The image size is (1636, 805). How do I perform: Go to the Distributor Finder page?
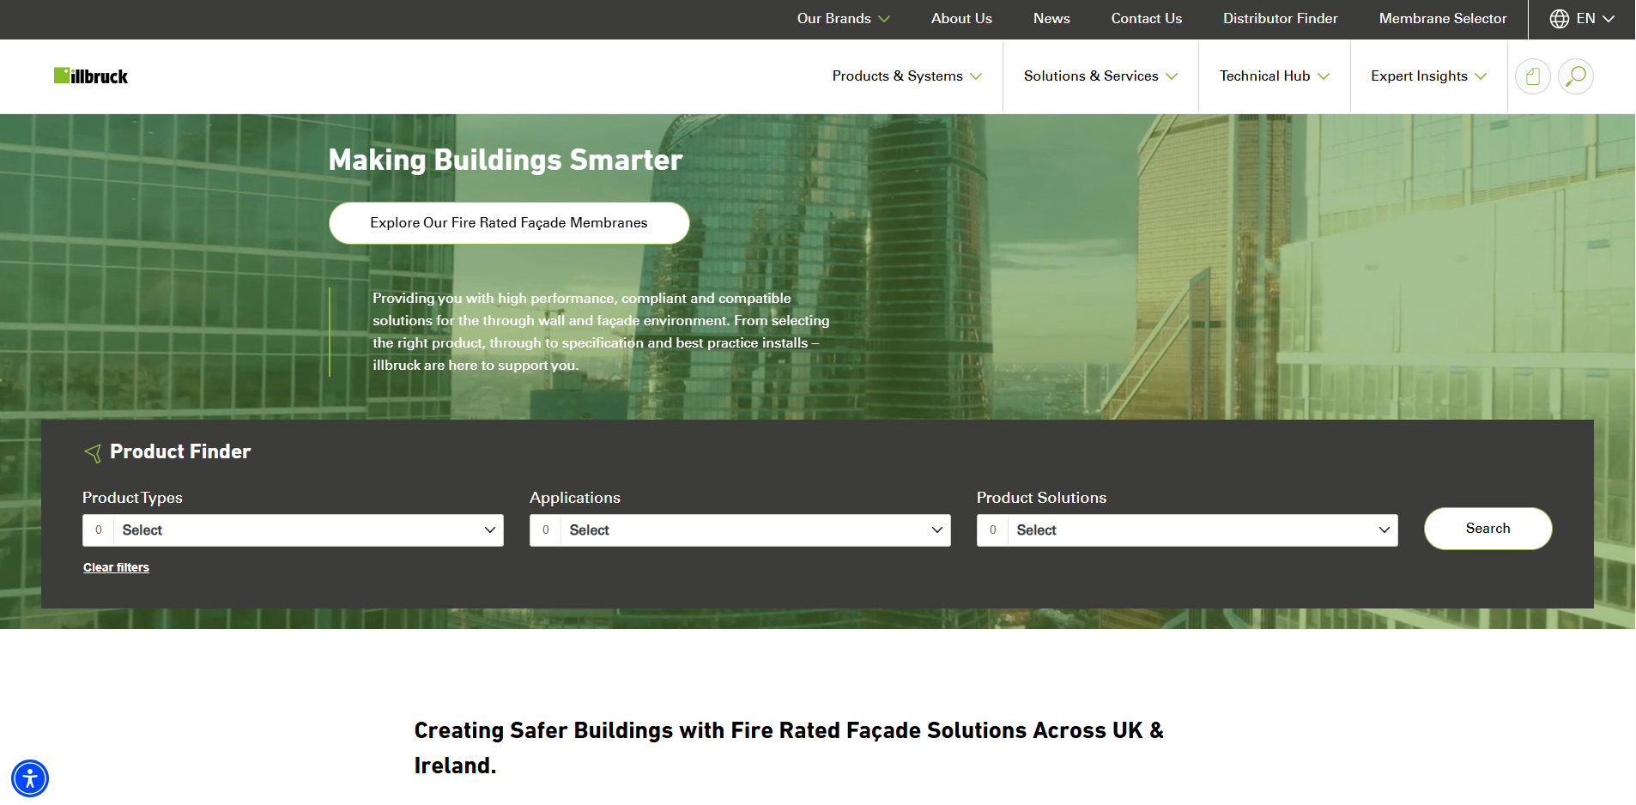pos(1280,19)
